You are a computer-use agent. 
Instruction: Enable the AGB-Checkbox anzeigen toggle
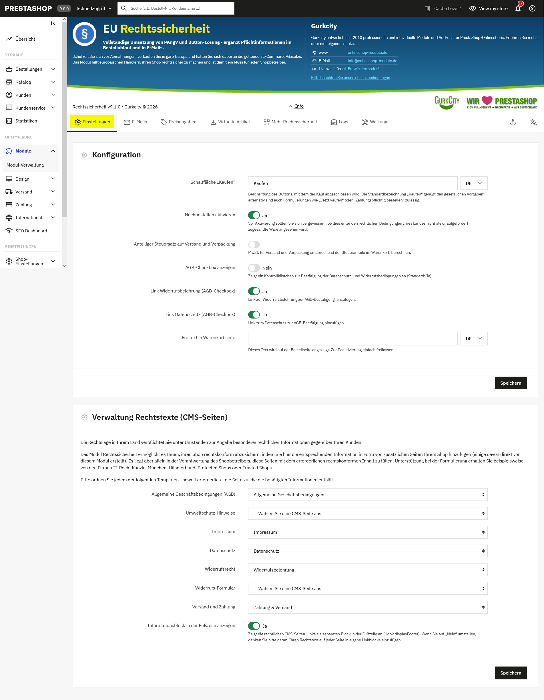[x=254, y=268]
